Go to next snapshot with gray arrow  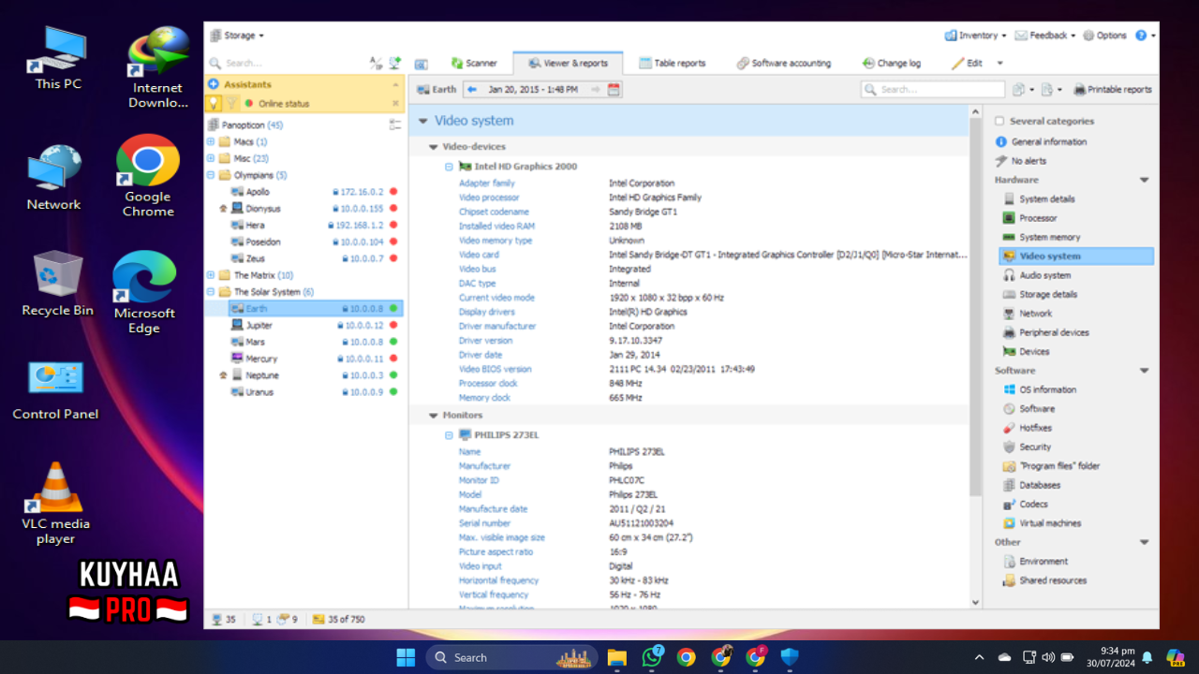(596, 90)
